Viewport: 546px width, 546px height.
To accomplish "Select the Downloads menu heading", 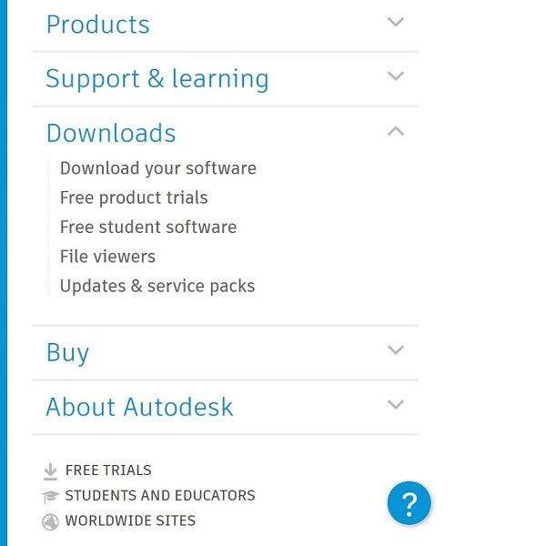I will click(x=110, y=134).
